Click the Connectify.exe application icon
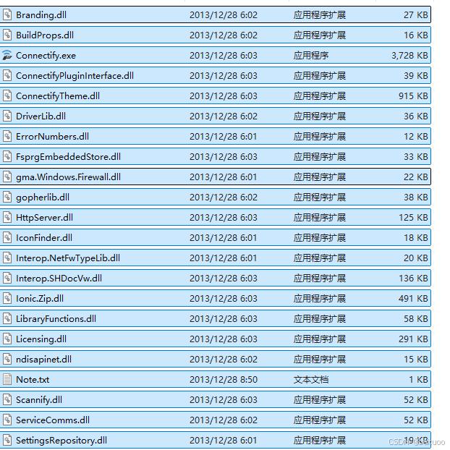The width and height of the screenshot is (450, 450). tap(7, 55)
